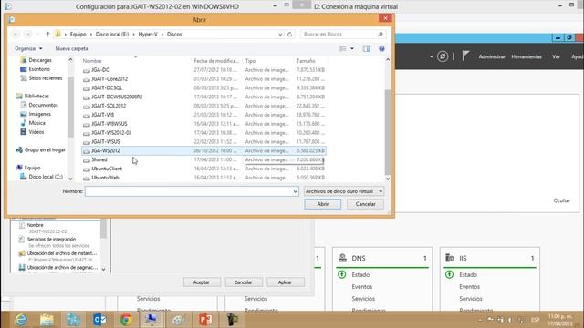The image size is (584, 328).
Task: Open Administrar menu in Server Manager
Action: [492, 56]
